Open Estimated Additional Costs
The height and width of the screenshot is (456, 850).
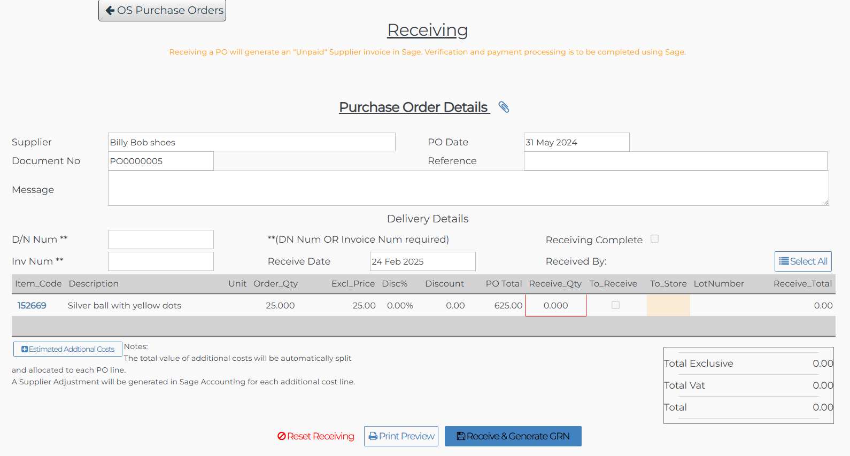pos(68,349)
